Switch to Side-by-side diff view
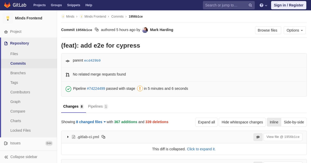Screen dimensions: 311x163 (294, 122)
